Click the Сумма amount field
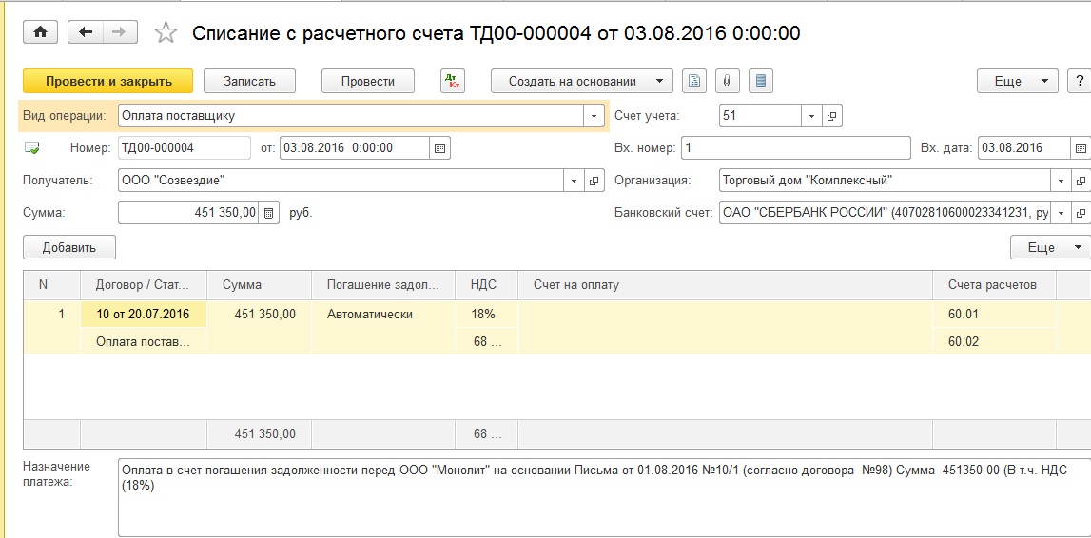This screenshot has width=1091, height=538. tap(188, 213)
